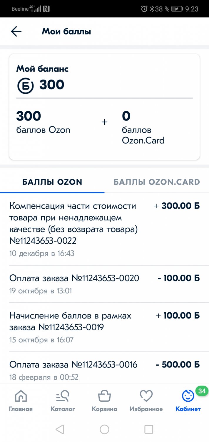Viewport: 209px width, 442px height.
Task: Open the Корзина basket icon
Action: click(x=104, y=396)
